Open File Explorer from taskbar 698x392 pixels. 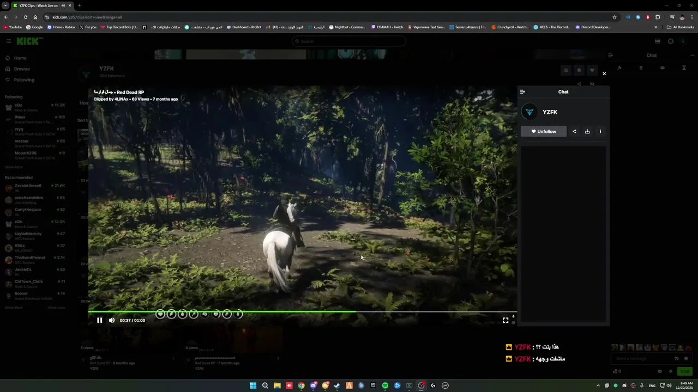(x=277, y=385)
